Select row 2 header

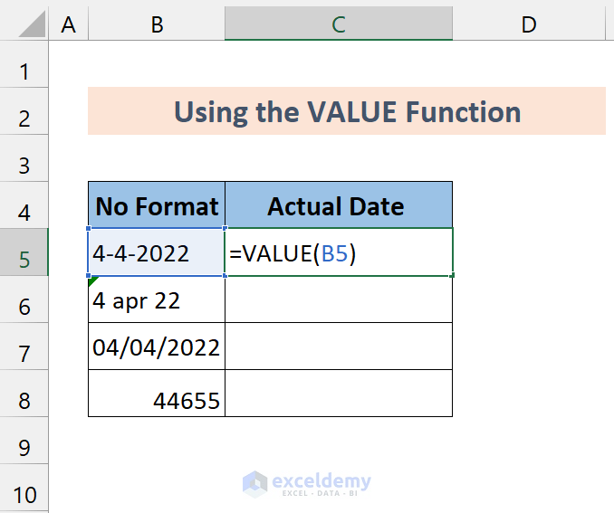click(24, 111)
